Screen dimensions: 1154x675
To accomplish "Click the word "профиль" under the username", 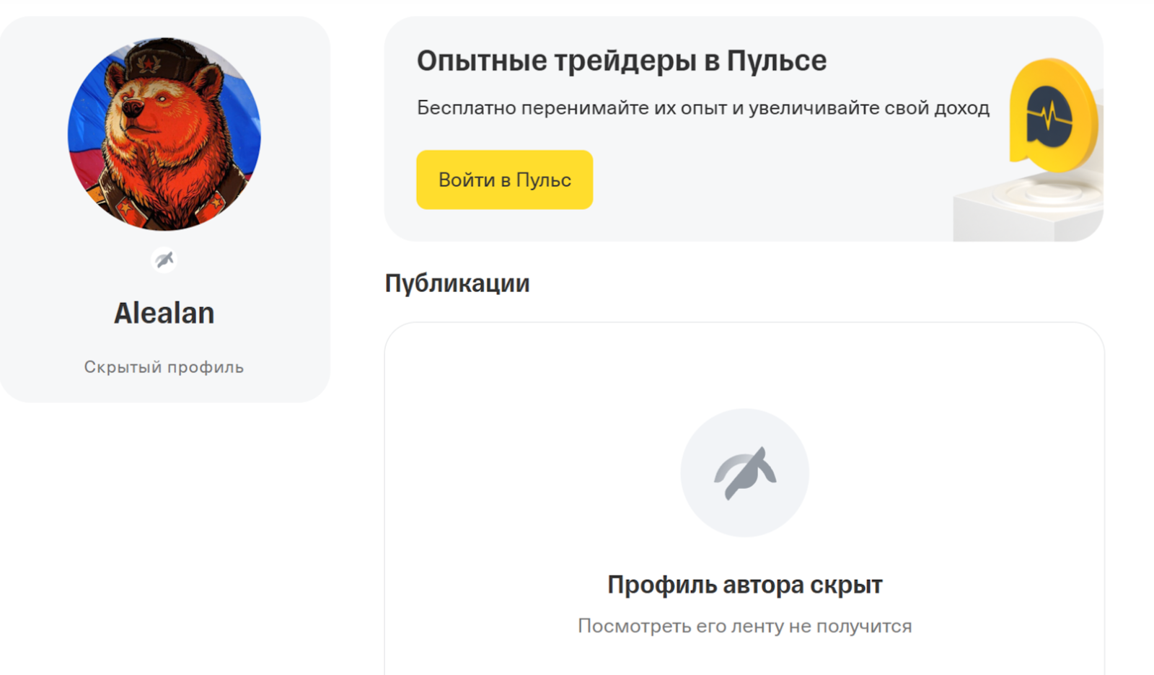I will (206, 367).
